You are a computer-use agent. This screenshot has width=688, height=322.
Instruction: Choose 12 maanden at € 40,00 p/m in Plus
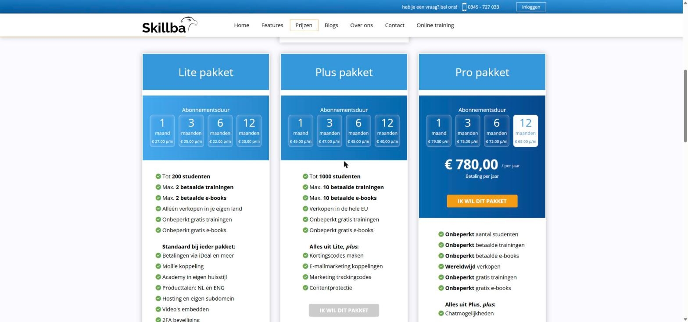coord(387,131)
